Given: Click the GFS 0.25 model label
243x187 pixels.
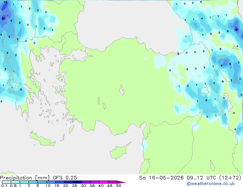Looking at the screenshot, I should click(65, 178).
